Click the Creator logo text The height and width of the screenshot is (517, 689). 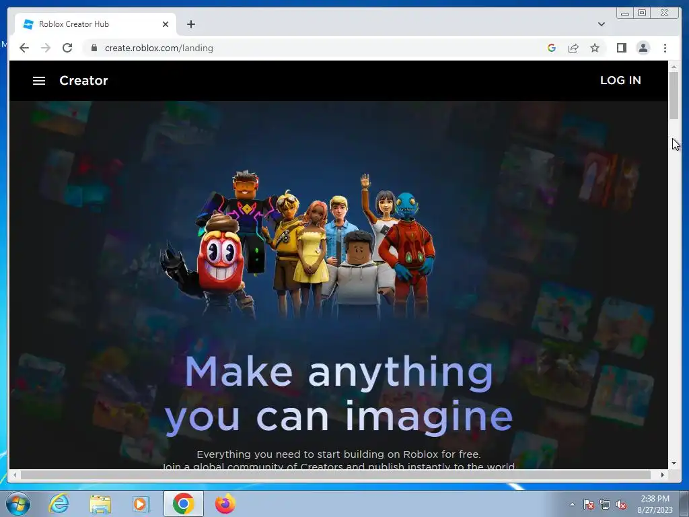click(83, 81)
